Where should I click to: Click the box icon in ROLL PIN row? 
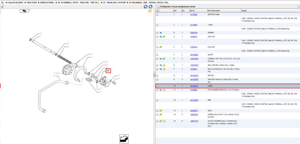(x=164, y=65)
